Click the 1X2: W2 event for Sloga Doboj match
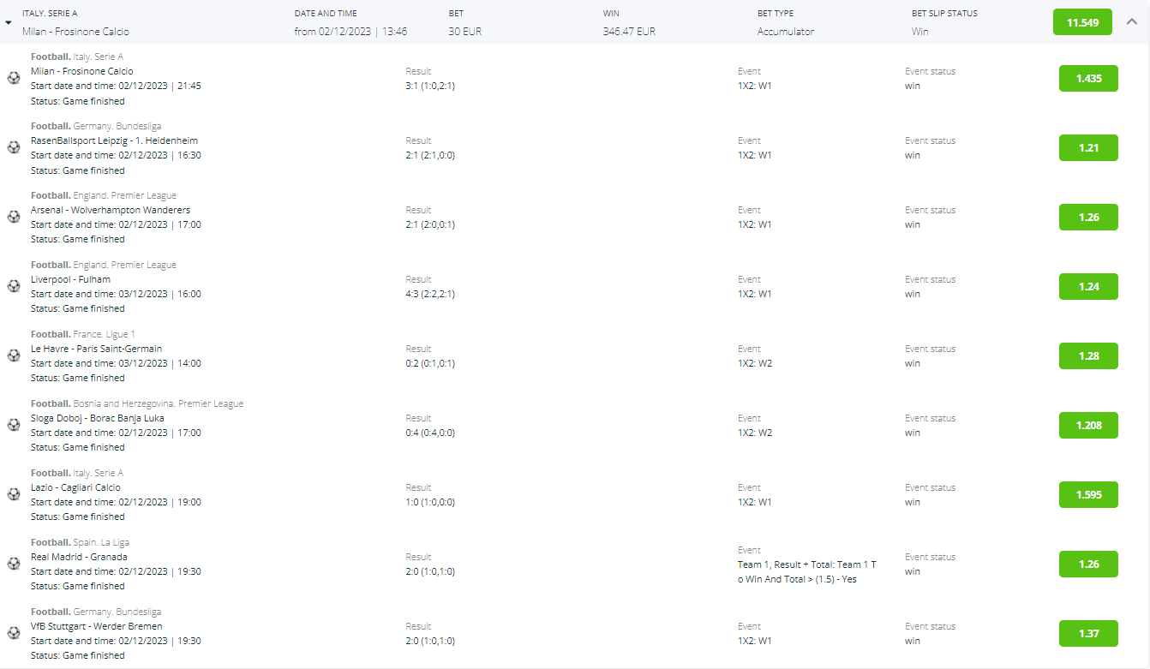Screen dimensions: 1150x669 tap(755, 433)
